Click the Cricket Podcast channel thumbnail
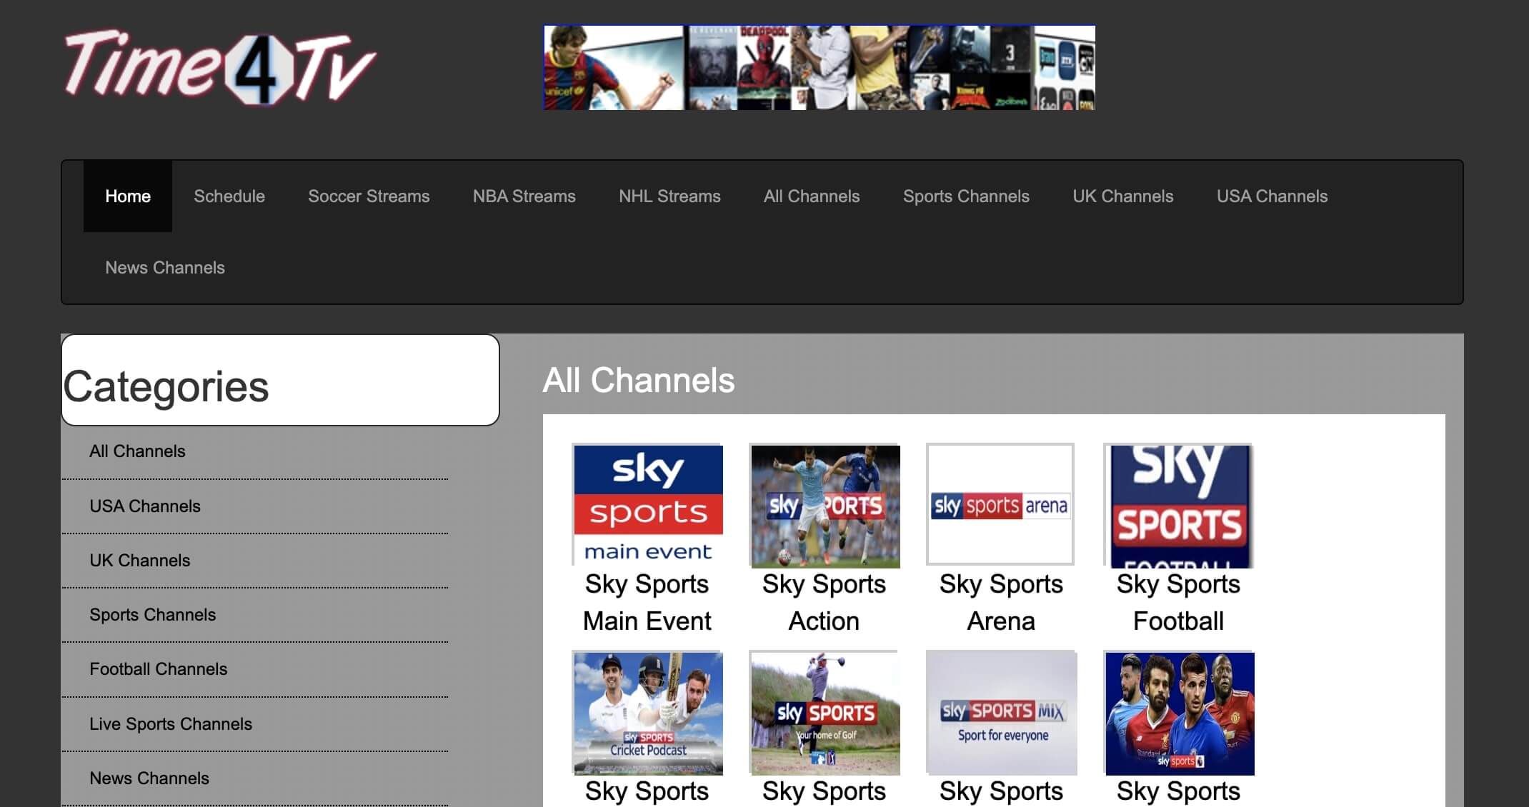 [647, 712]
